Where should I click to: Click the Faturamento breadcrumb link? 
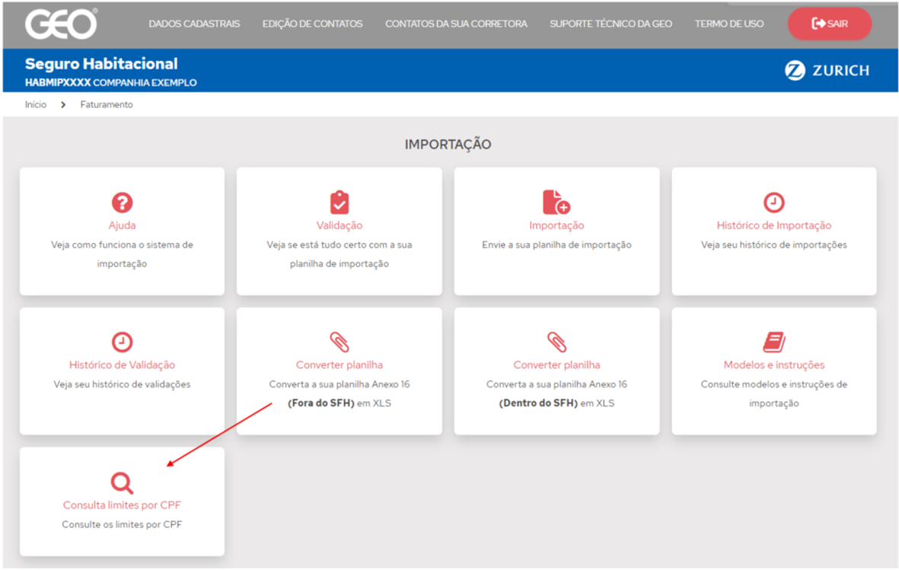107,104
